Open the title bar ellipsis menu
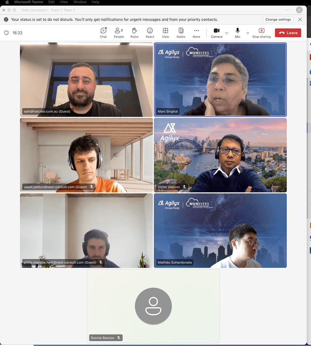 pos(288,10)
